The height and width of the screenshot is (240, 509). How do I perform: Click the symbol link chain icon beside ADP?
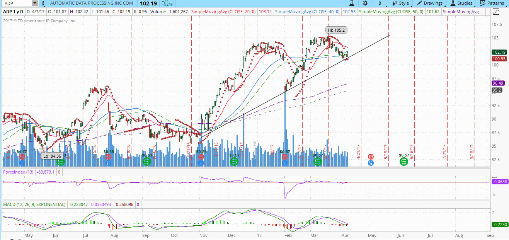43,3
